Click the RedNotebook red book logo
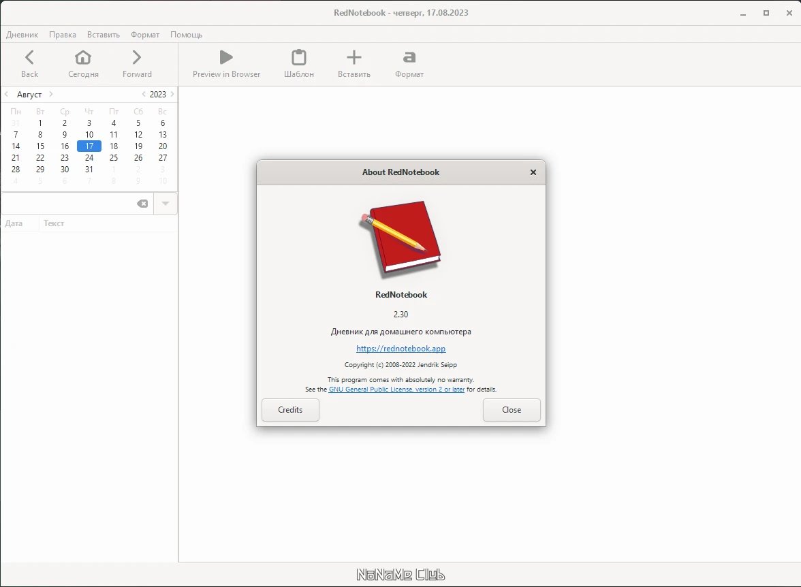 point(400,238)
